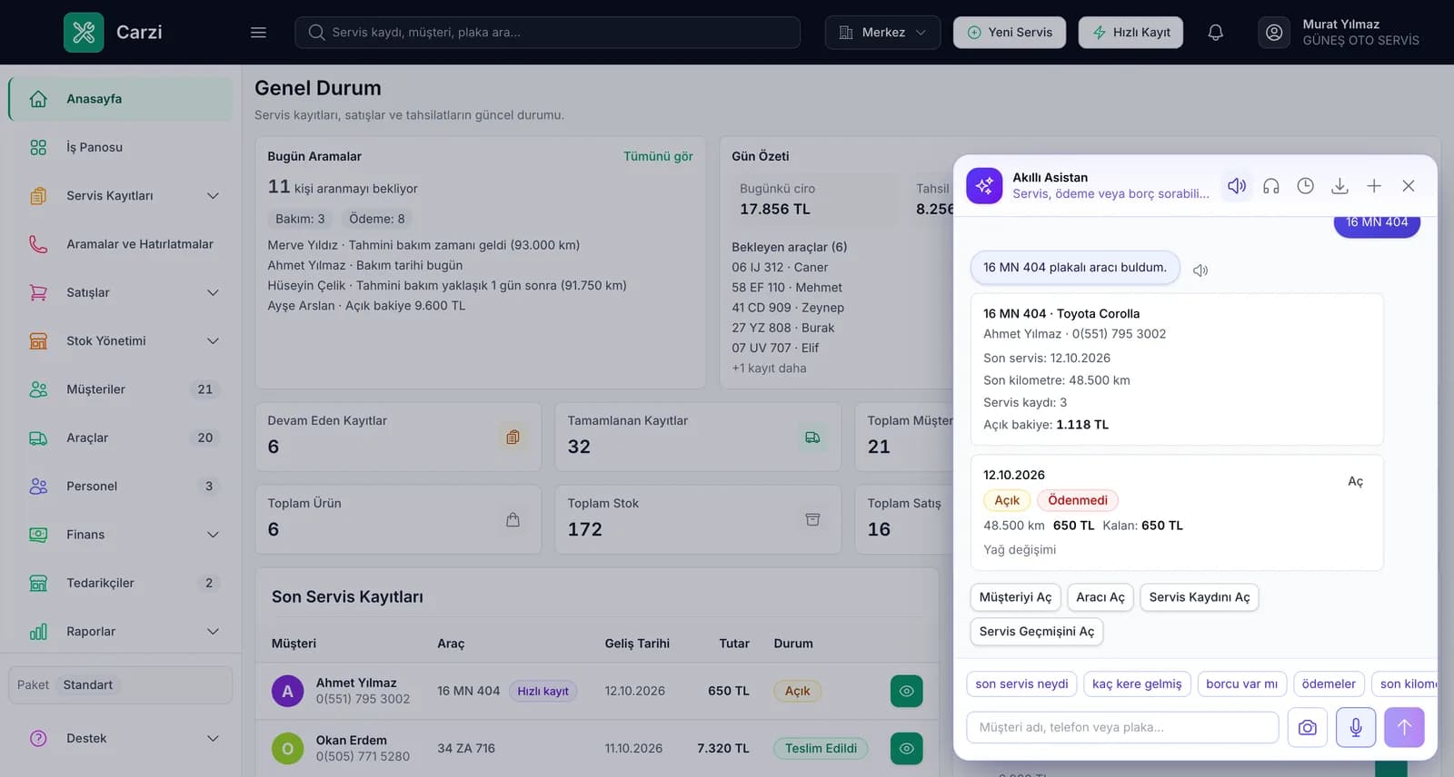
Task: Click the headphones icon in Akıllı Asistan
Action: coord(1271,186)
